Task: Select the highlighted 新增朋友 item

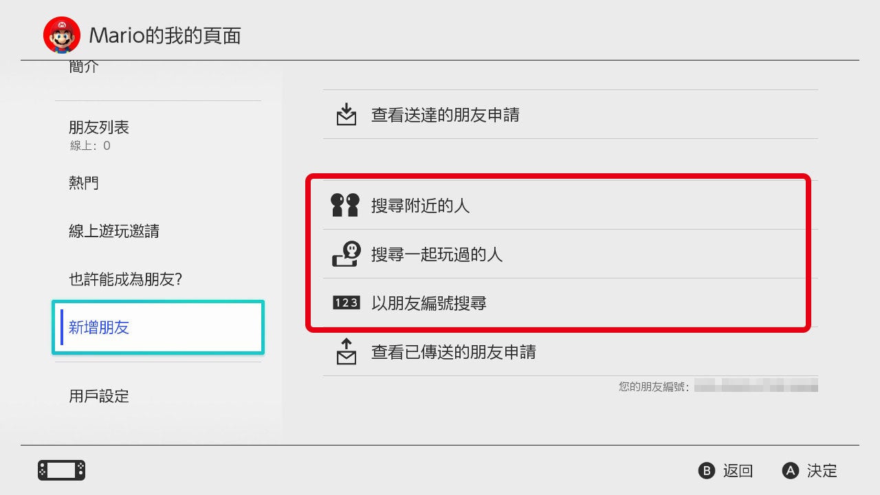Action: tap(158, 327)
